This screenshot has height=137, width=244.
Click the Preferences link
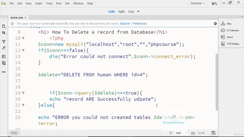(x=140, y=24)
